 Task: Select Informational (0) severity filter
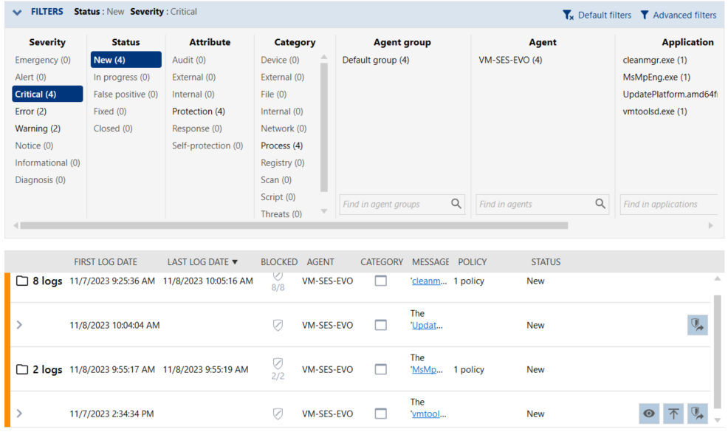47,163
